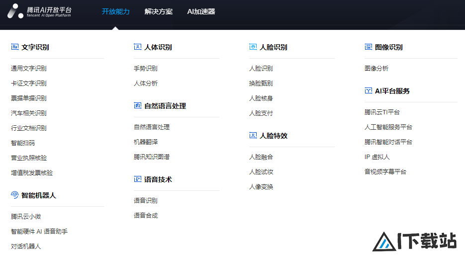Click the 文字识别 heading text
The height and width of the screenshot is (256, 465).
pos(35,47)
